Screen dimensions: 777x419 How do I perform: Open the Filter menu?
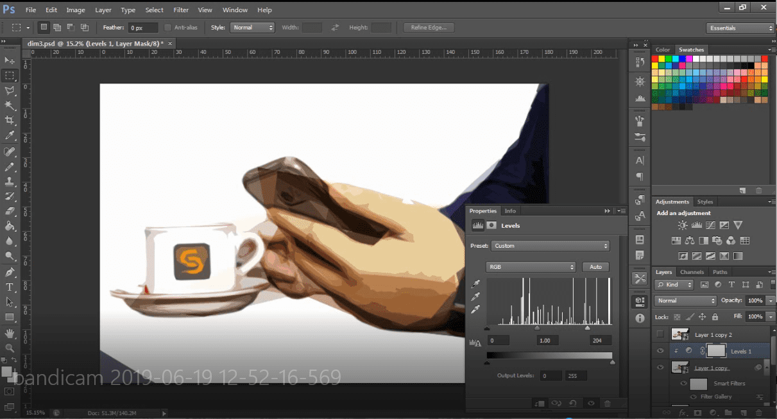181,10
